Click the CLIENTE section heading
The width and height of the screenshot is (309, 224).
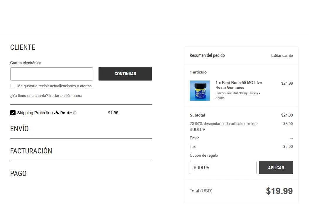coord(23,47)
